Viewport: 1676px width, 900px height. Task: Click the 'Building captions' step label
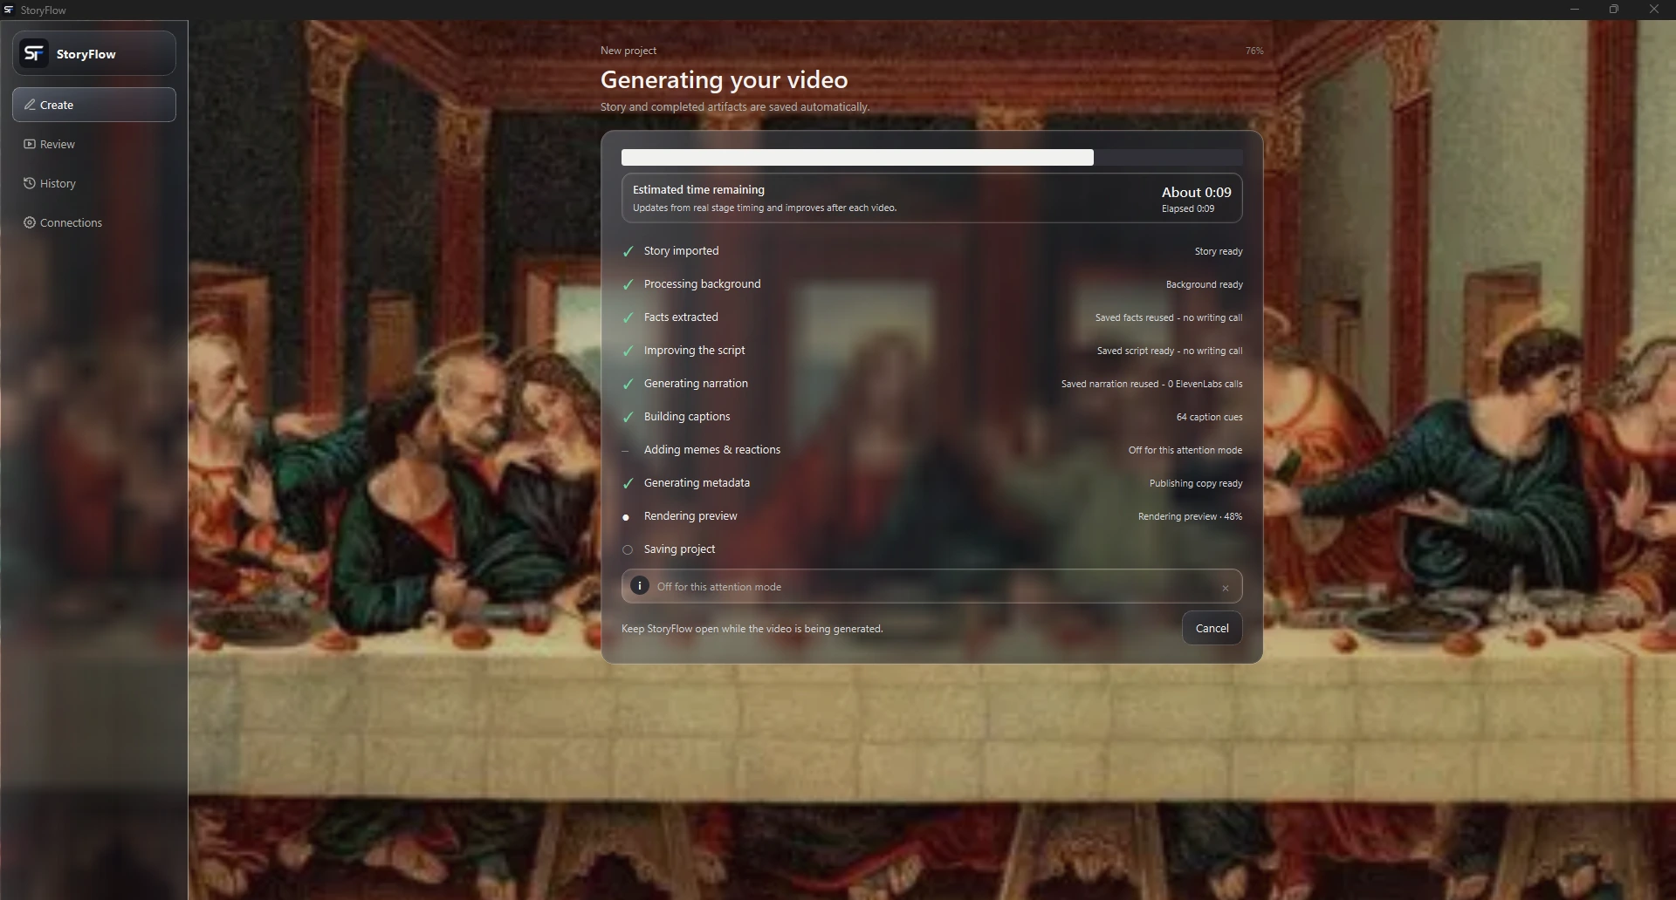point(687,416)
